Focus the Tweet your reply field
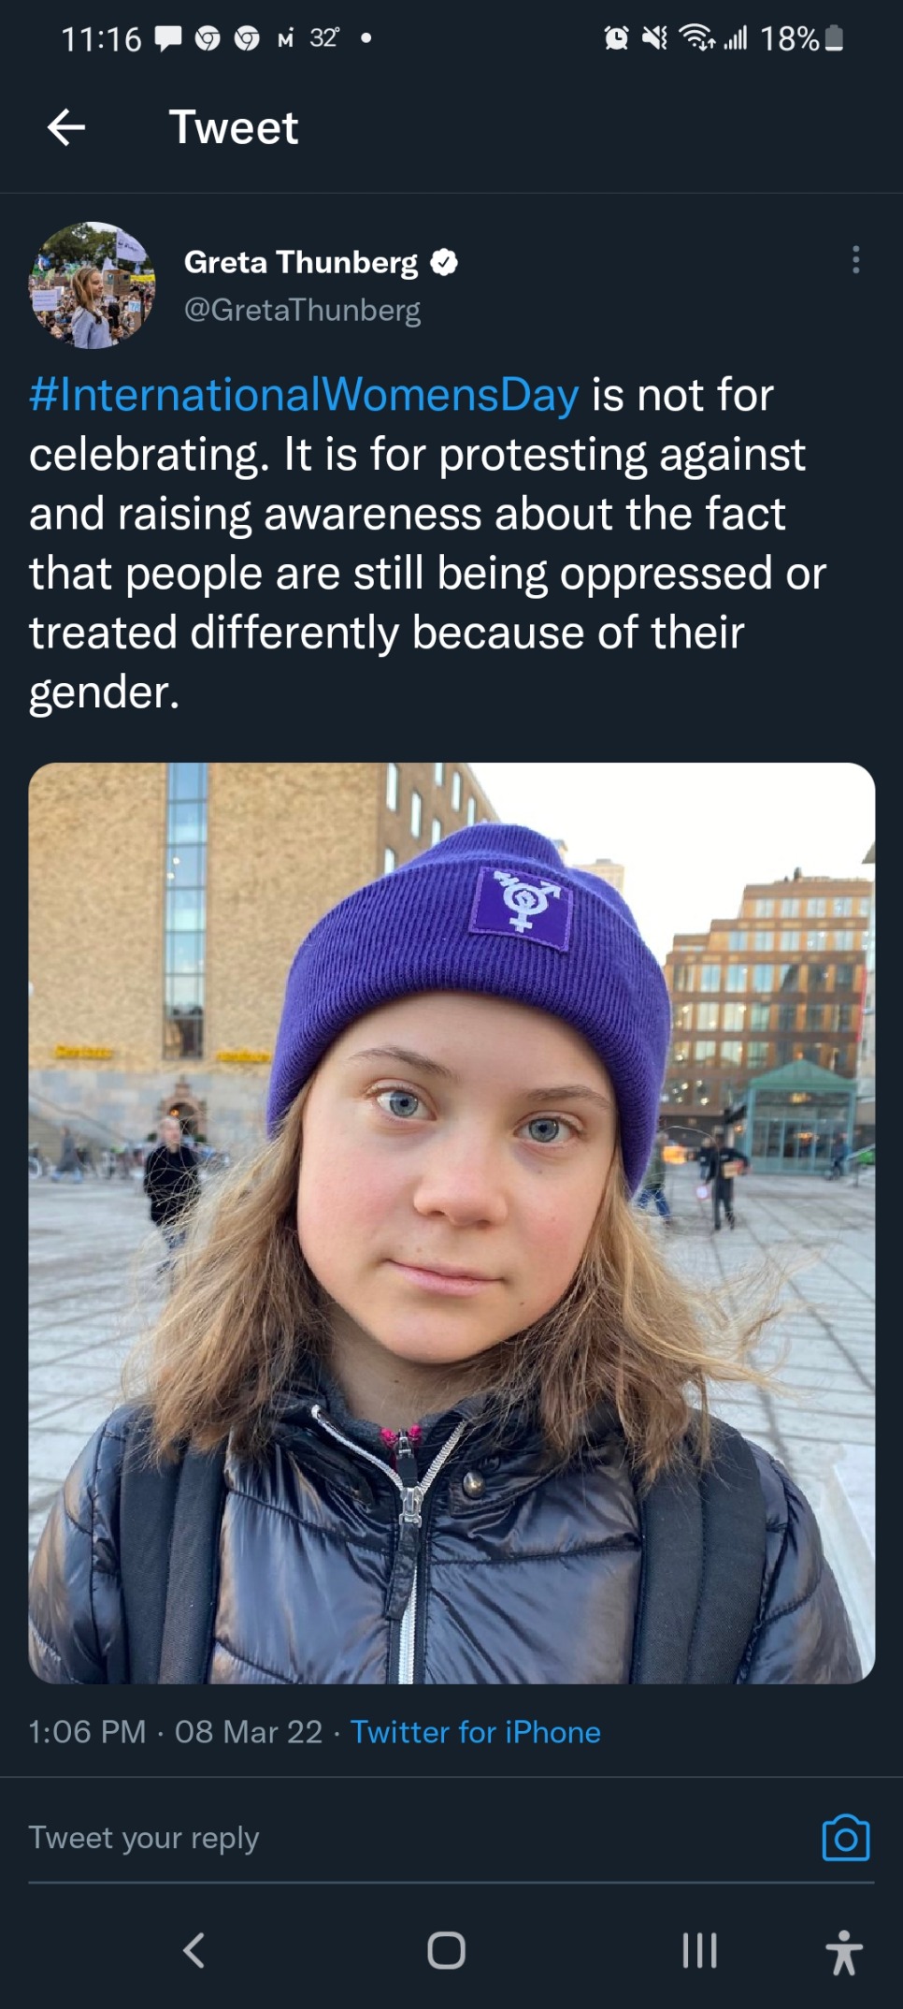The width and height of the screenshot is (903, 2009). (374, 1838)
